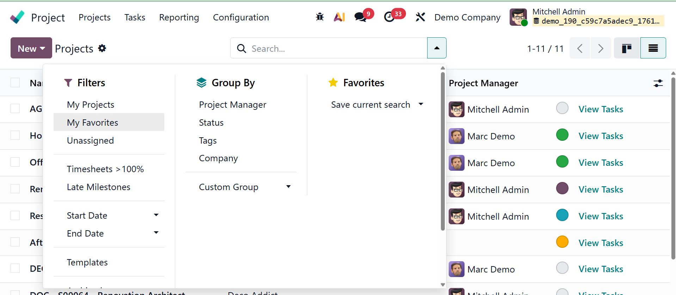Switch to Kanban view

626,48
